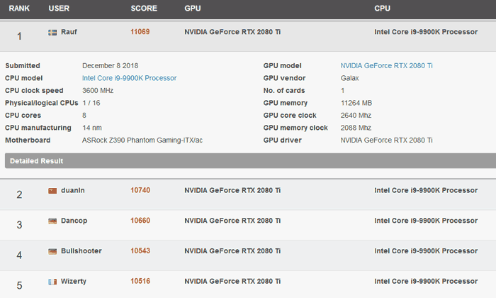Select CPU name in Rauf's header row
This screenshot has width=496, height=298.
[426, 32]
